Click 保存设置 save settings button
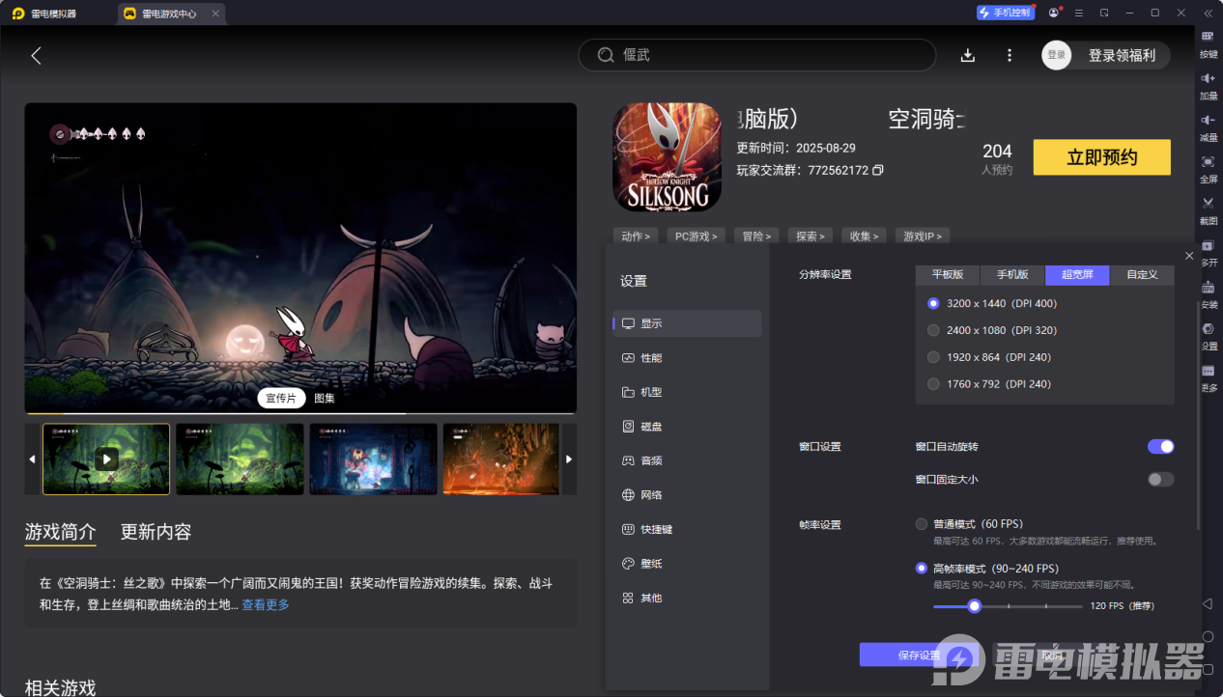1223x697 pixels. pos(919,655)
